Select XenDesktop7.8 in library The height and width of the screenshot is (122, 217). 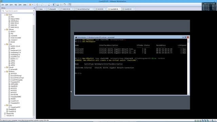[x=15, y=55]
